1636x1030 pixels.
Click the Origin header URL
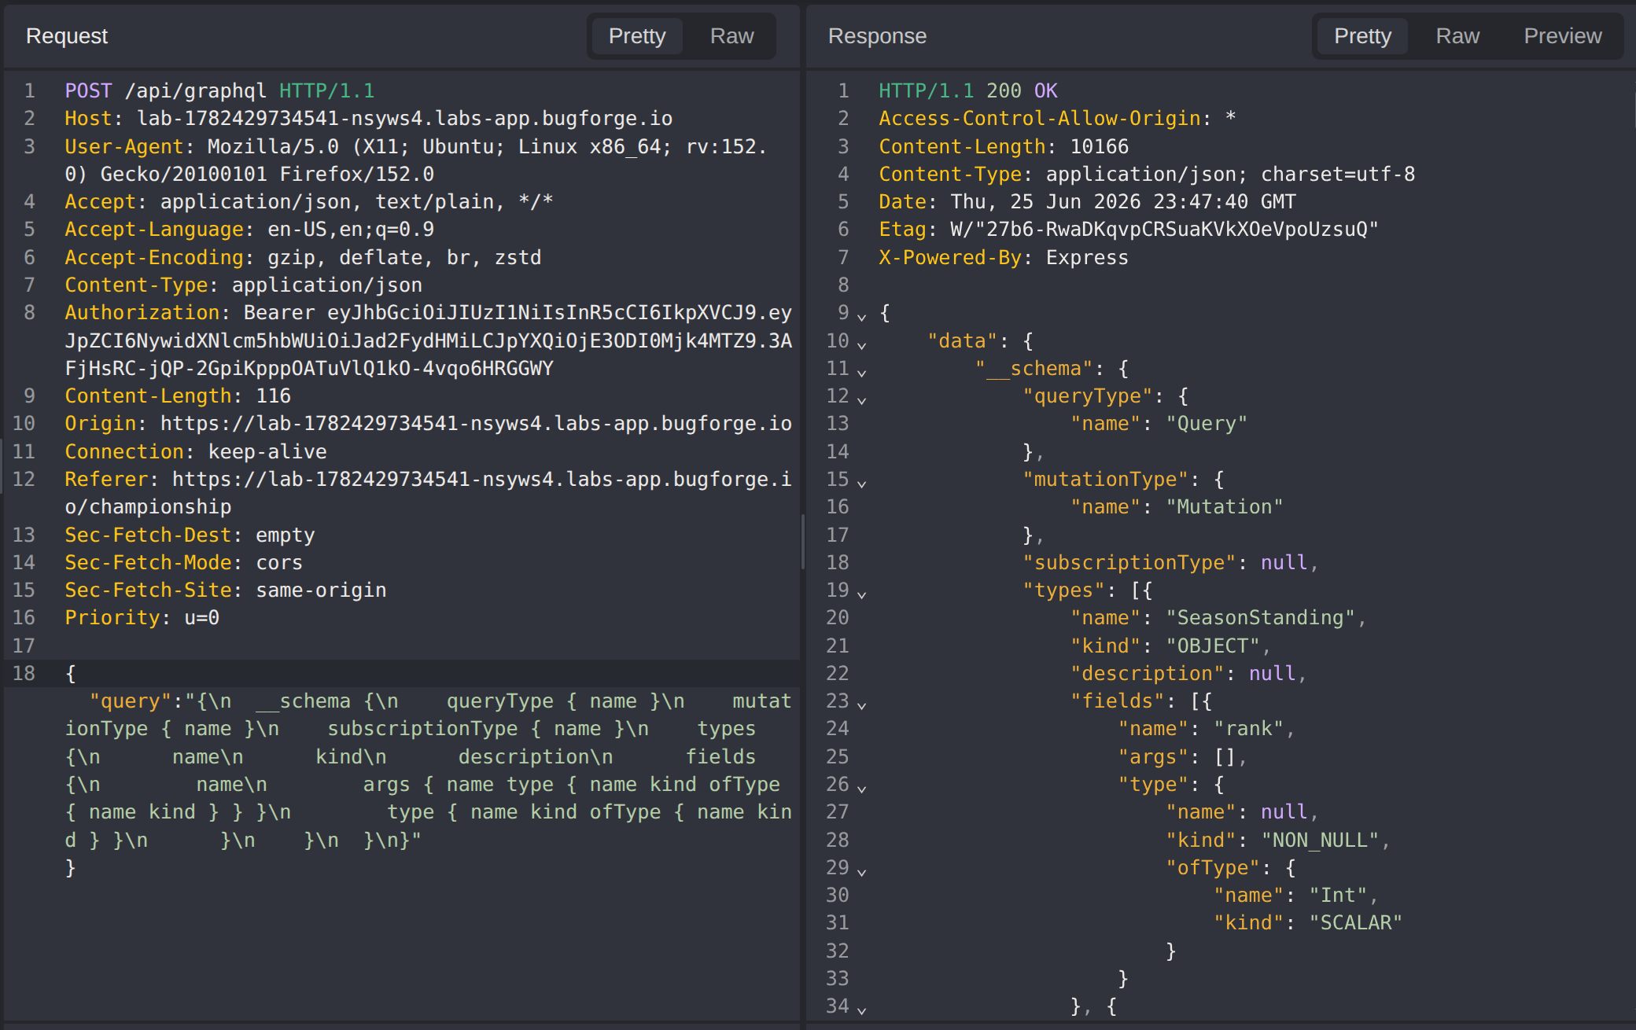click(x=476, y=424)
